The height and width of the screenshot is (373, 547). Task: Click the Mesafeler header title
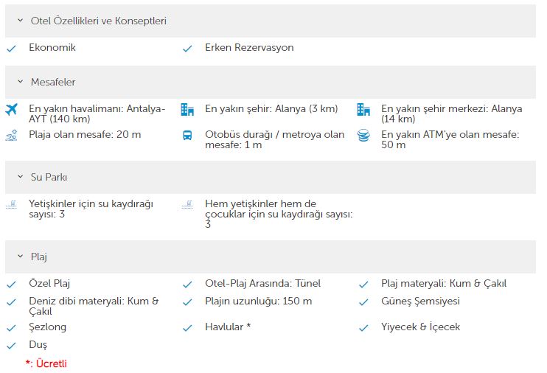[x=53, y=82]
